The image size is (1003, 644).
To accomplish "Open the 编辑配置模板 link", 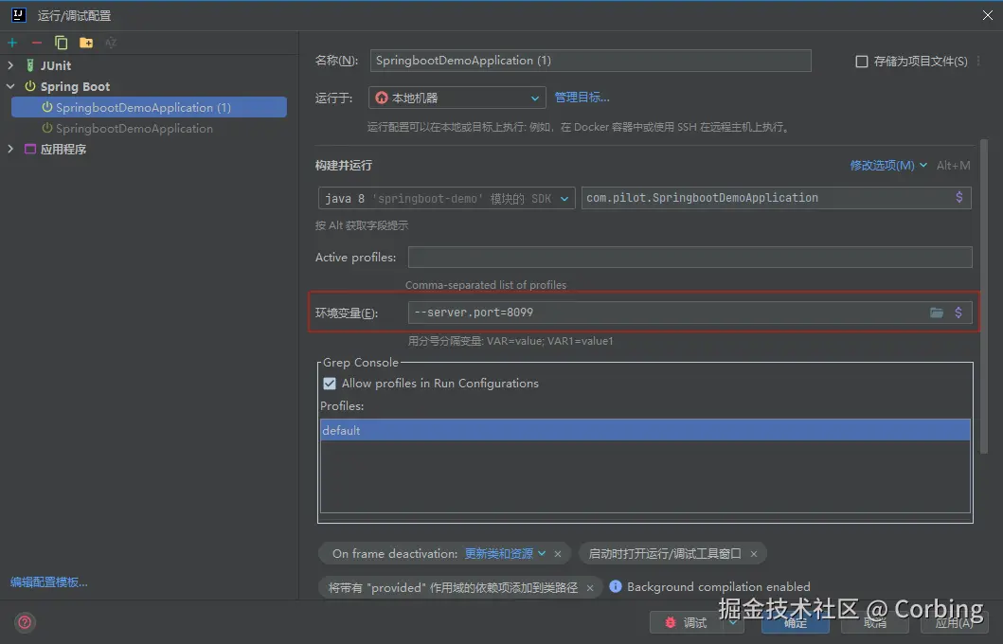I will [x=49, y=582].
